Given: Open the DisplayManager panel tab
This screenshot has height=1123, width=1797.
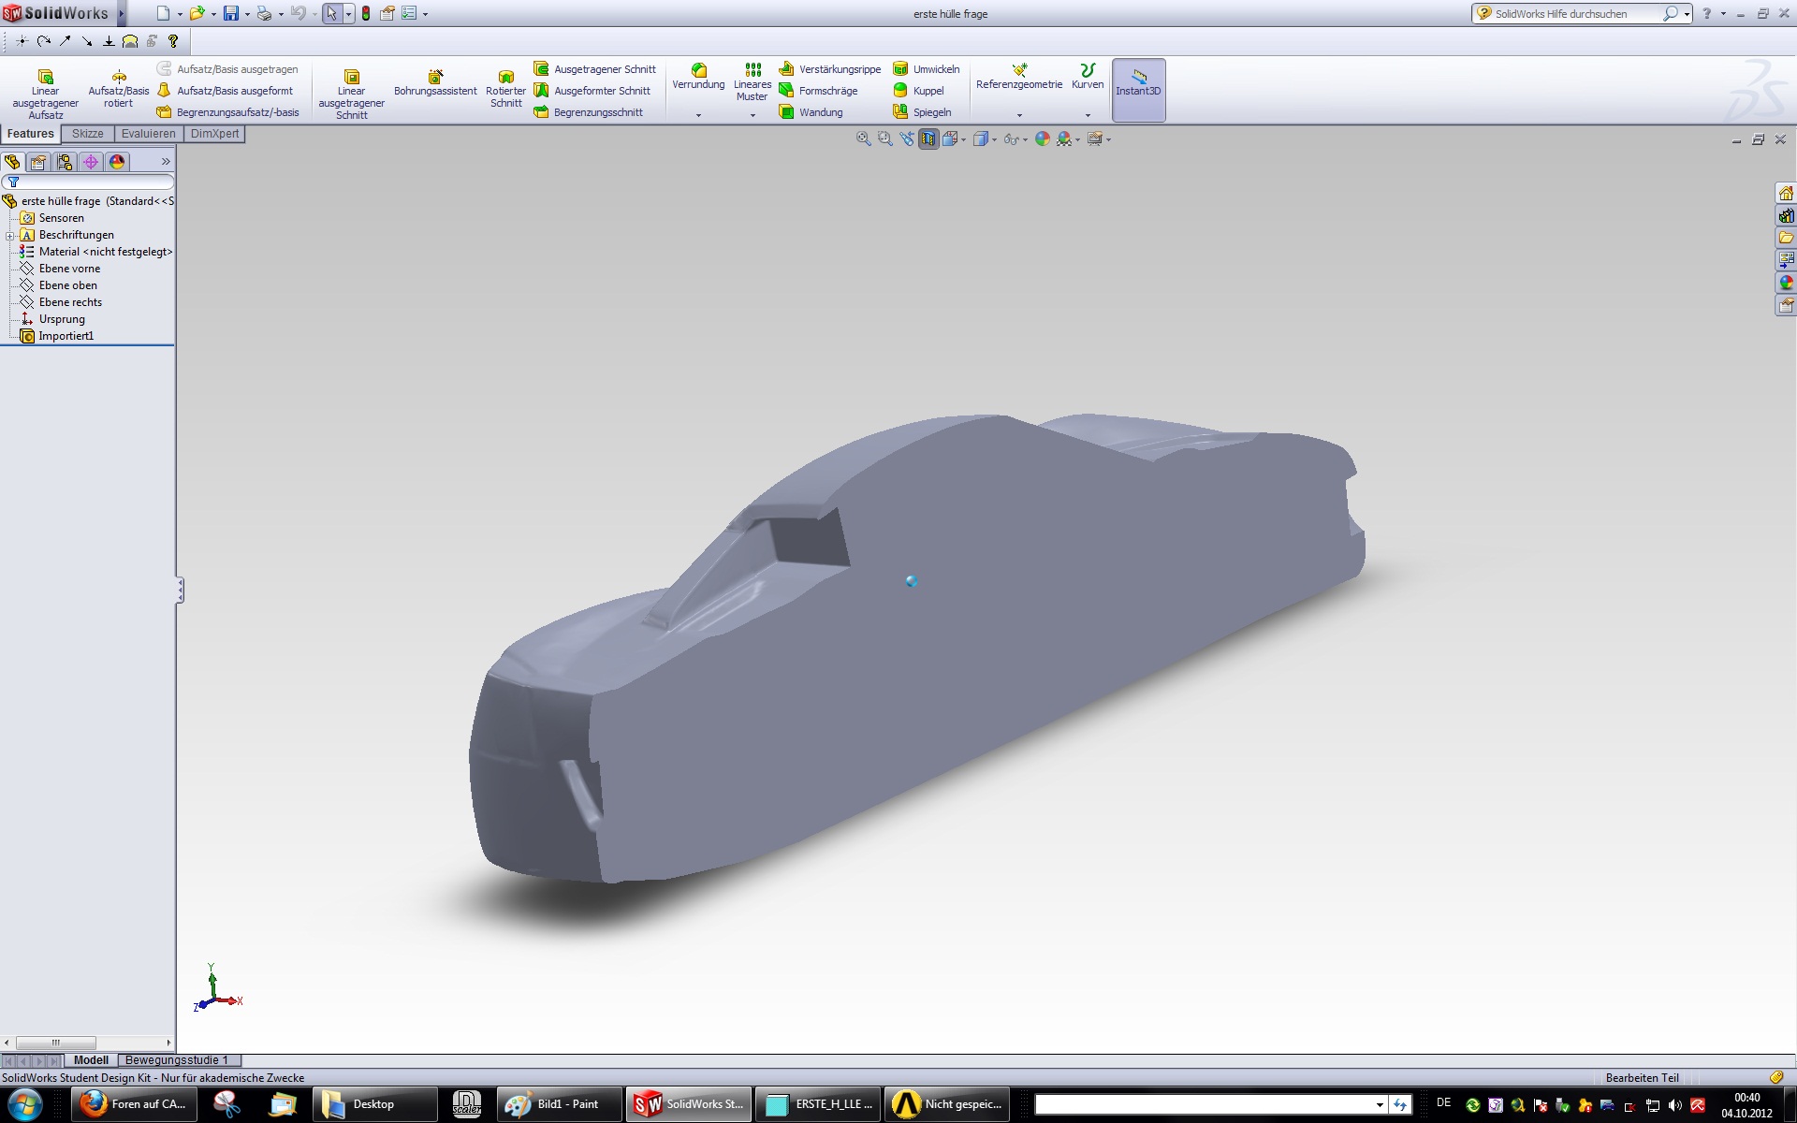Looking at the screenshot, I should (117, 162).
